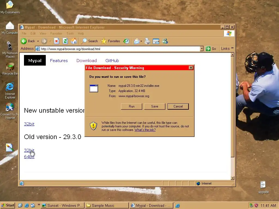This screenshot has height=209, width=279.
Task: Click the red Stop loading icon
Action: pyautogui.click(x=56, y=41)
